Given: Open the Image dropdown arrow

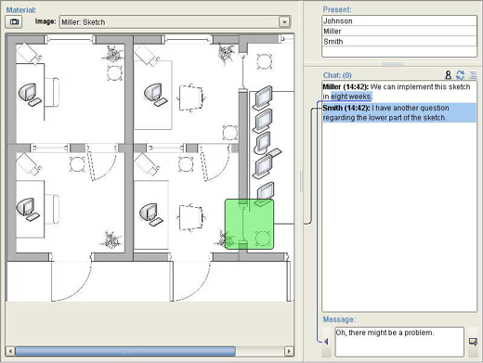Looking at the screenshot, I should [284, 22].
